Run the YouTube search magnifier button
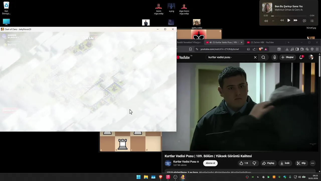Viewport: 321px width, 181px height. pos(263,57)
